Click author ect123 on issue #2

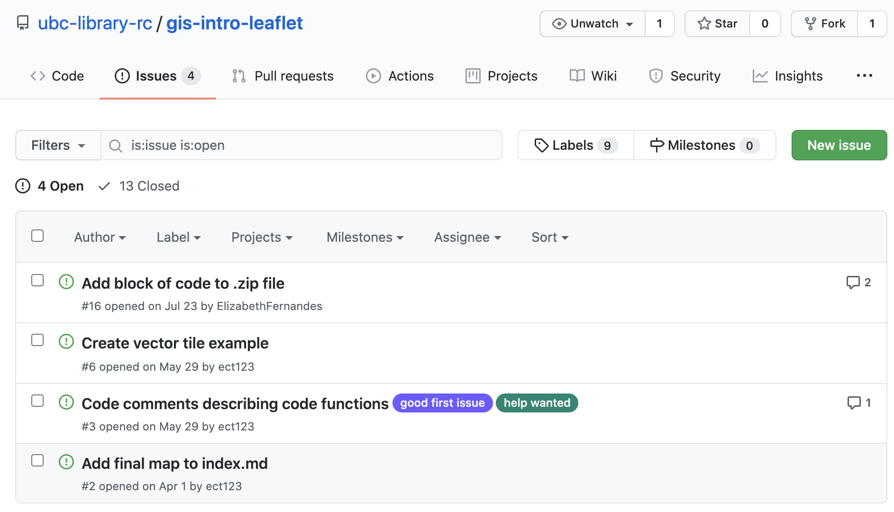224,486
